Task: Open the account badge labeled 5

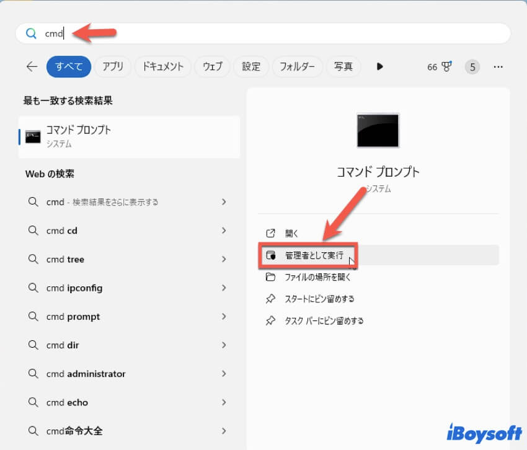Action: (x=472, y=67)
